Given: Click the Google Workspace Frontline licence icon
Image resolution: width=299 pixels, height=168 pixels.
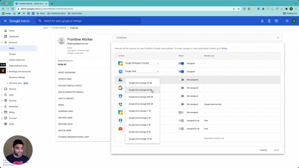Looking at the screenshot, I should pos(120,63).
